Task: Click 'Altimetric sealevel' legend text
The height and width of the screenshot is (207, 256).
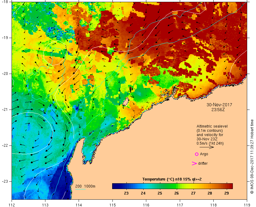Action: click(212, 126)
